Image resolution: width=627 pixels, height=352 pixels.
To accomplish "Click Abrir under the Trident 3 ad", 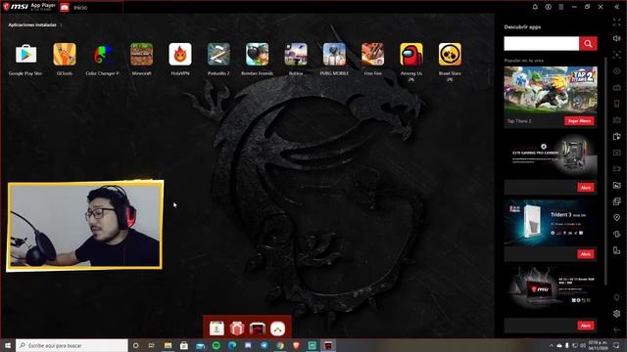I will [586, 254].
